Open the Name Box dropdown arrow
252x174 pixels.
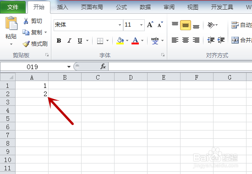click(x=69, y=67)
